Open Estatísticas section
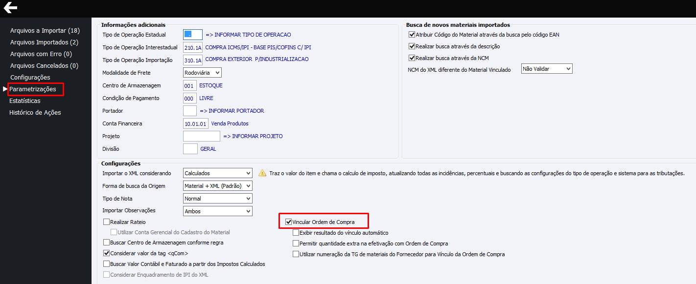 pos(25,101)
